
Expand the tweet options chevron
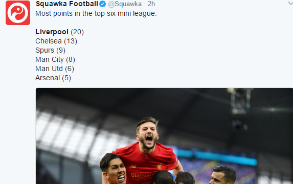pyautogui.click(x=290, y=3)
